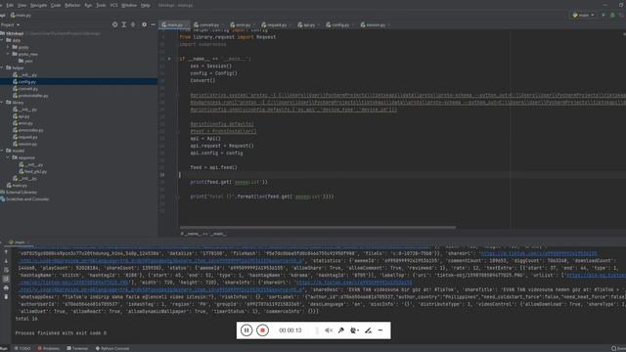Collapse the helper folder

pos(2,67)
